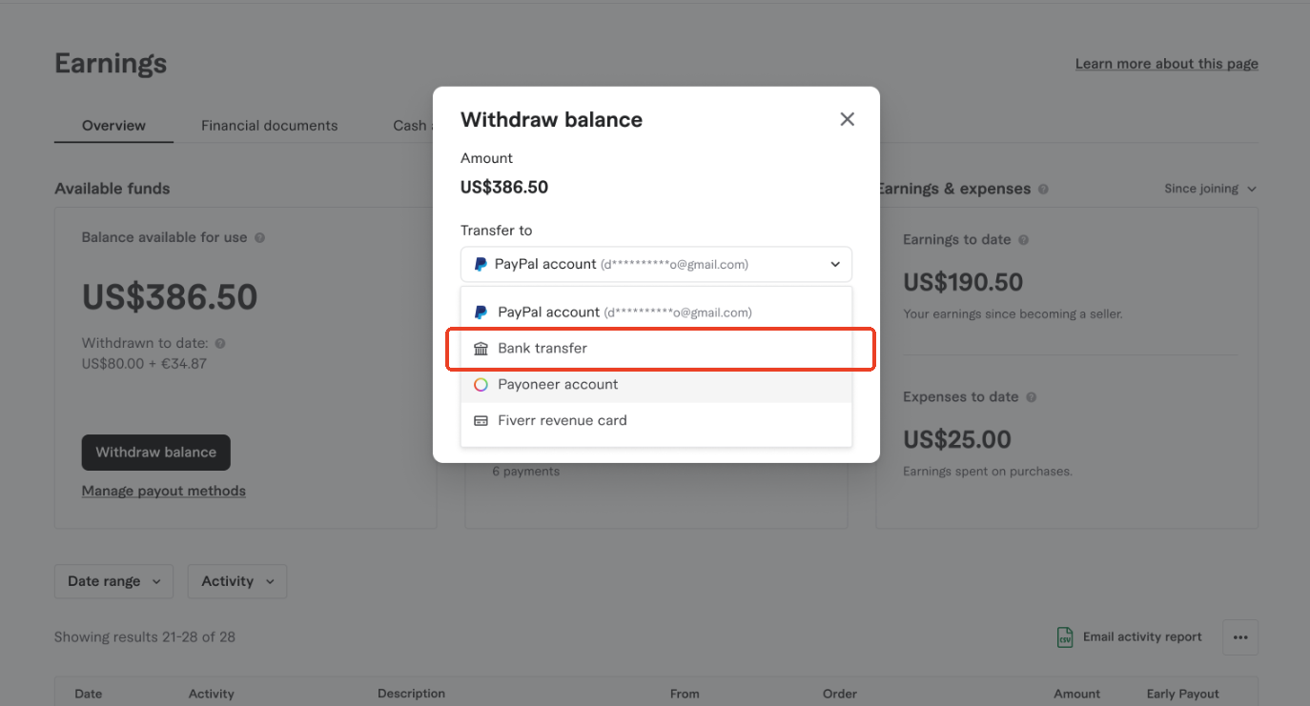Click the revenue card icon
This screenshot has height=706, width=1310.
coord(481,421)
